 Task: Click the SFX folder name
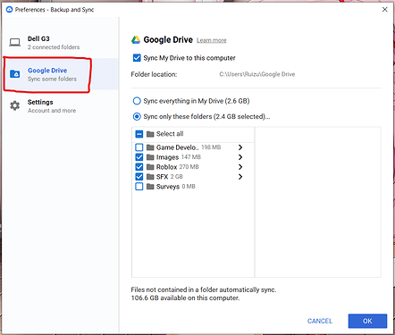point(163,177)
